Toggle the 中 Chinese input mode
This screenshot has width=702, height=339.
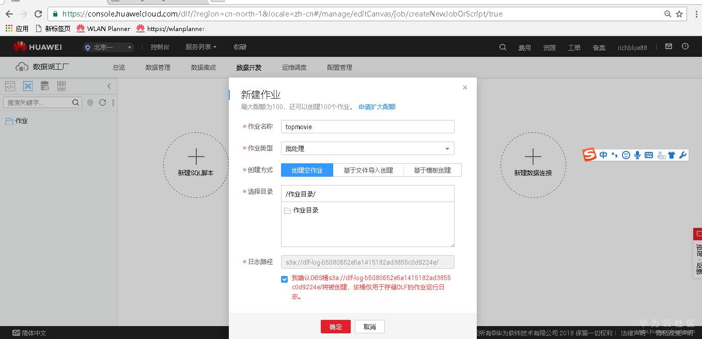click(603, 155)
